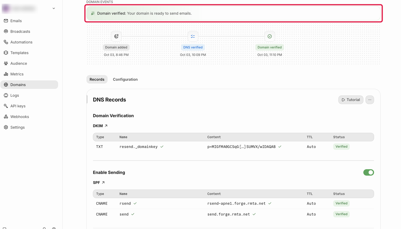Viewport: 401px width, 229px height.
Task: Click Verified badge in the send row
Action: tap(341, 214)
